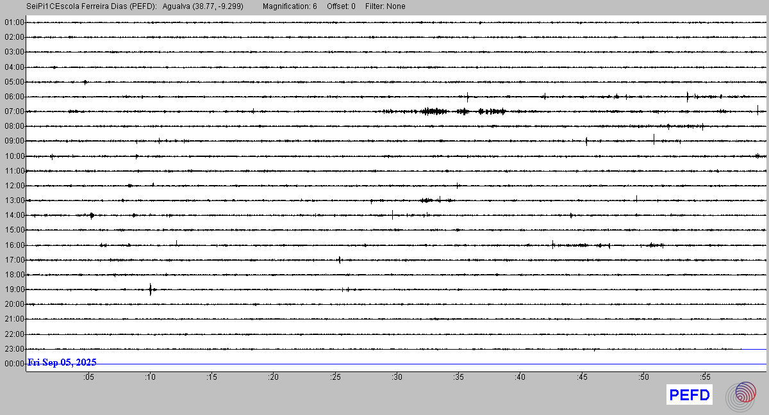Image resolution: width=769 pixels, height=415 pixels.
Task: Click the :30 minute axis marker
Action: (x=397, y=377)
